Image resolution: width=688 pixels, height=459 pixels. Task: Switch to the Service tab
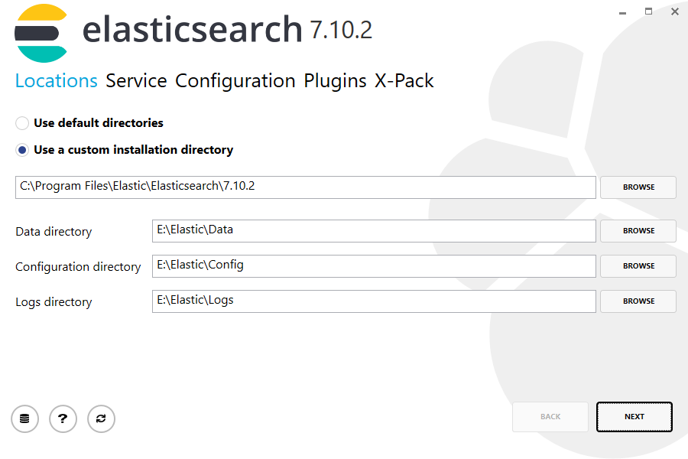[136, 80]
